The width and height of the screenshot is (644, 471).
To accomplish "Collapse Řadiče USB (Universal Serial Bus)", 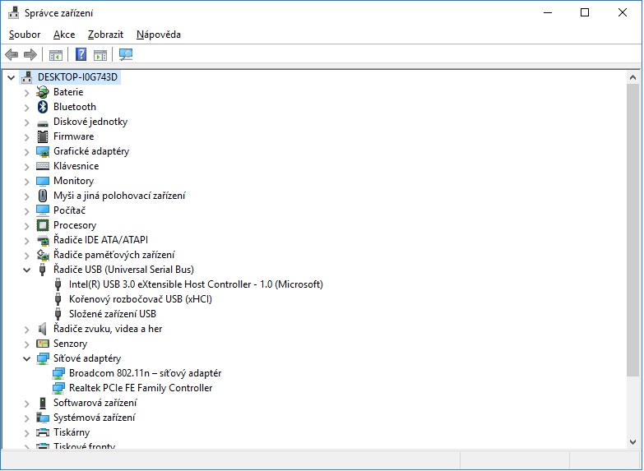I will point(26,270).
